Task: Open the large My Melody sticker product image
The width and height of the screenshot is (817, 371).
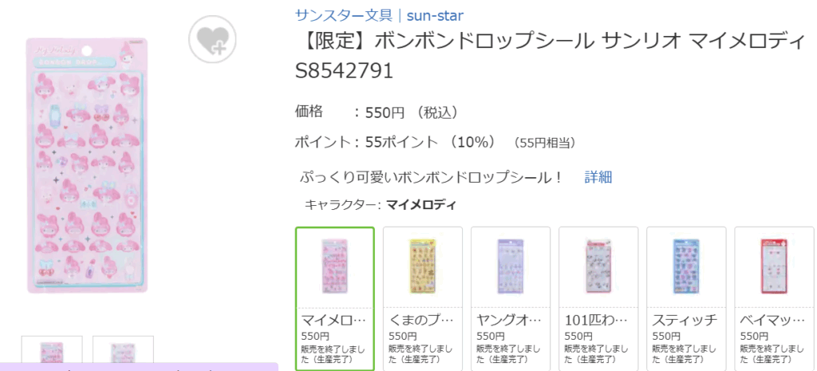Action: tap(89, 165)
